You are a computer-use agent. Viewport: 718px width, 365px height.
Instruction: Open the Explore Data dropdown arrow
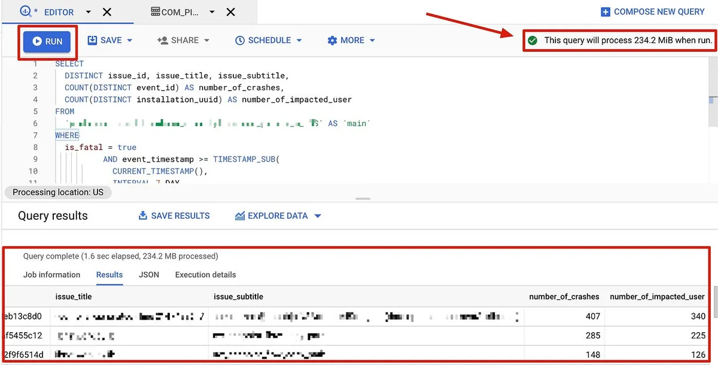click(x=318, y=216)
